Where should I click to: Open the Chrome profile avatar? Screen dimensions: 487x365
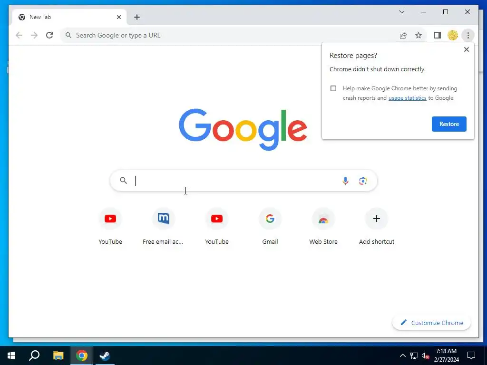click(x=453, y=35)
